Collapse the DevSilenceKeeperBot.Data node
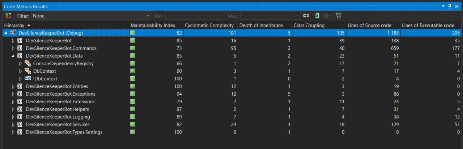This screenshot has height=149, width=463. pyautogui.click(x=13, y=56)
